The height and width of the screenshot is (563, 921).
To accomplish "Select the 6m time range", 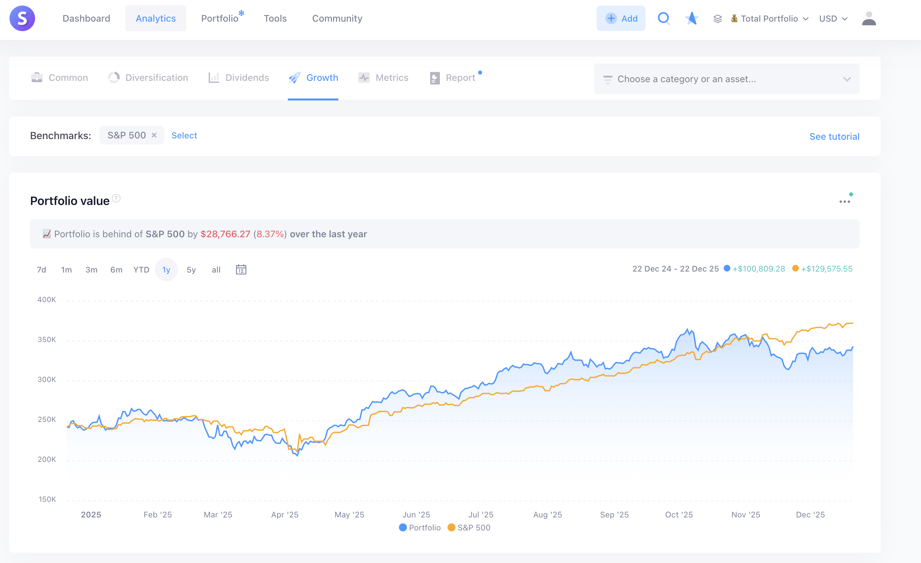I will (x=116, y=270).
